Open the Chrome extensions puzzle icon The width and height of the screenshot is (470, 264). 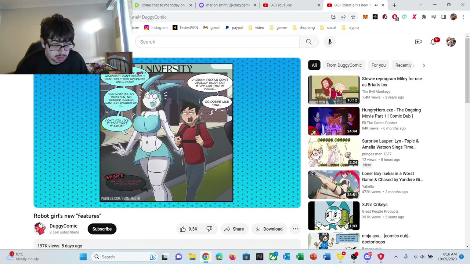pyautogui.click(x=424, y=17)
